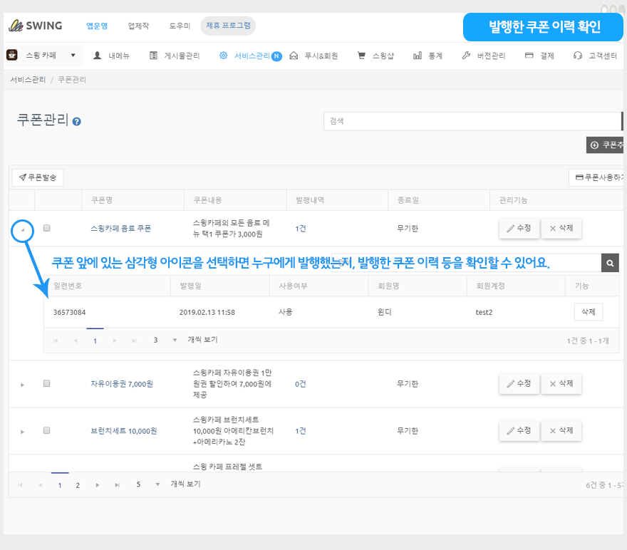
Task: Click 수정 for 스윙카페 음료 쿠폰
Action: pyautogui.click(x=519, y=228)
